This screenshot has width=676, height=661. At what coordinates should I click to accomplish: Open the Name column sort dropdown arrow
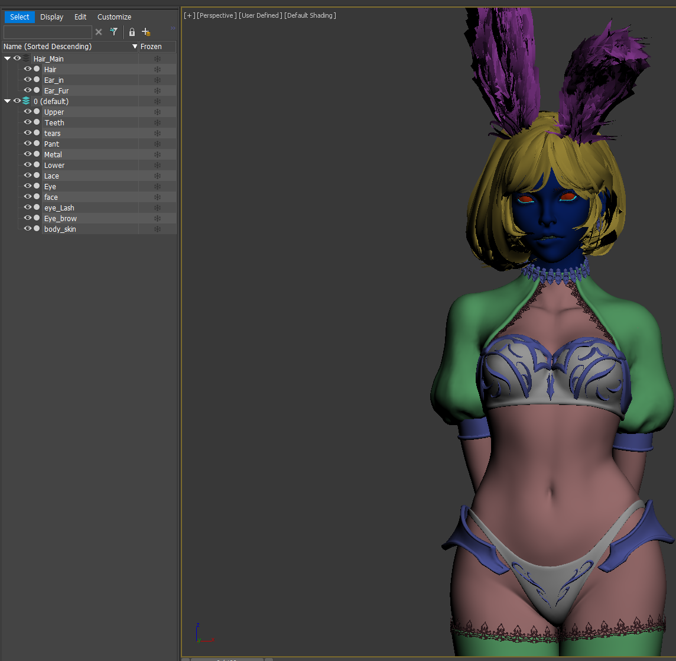pos(135,47)
